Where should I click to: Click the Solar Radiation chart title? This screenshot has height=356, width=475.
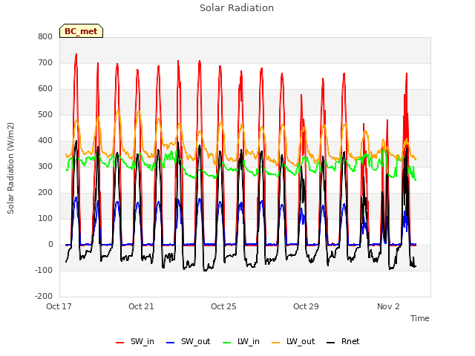tap(237, 8)
